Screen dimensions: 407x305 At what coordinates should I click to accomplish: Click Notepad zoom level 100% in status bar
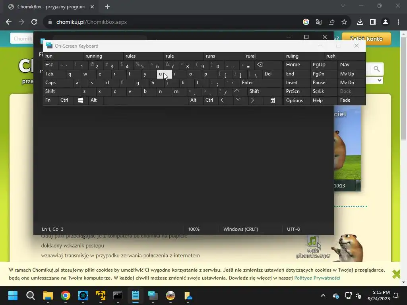pos(194,229)
